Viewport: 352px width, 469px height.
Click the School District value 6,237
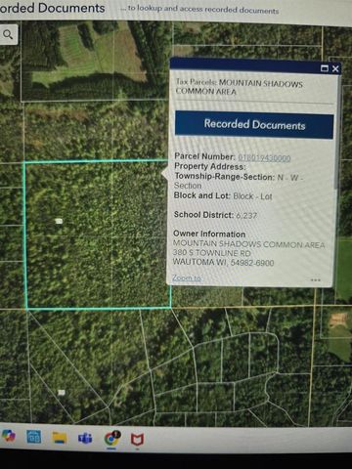coord(246,215)
